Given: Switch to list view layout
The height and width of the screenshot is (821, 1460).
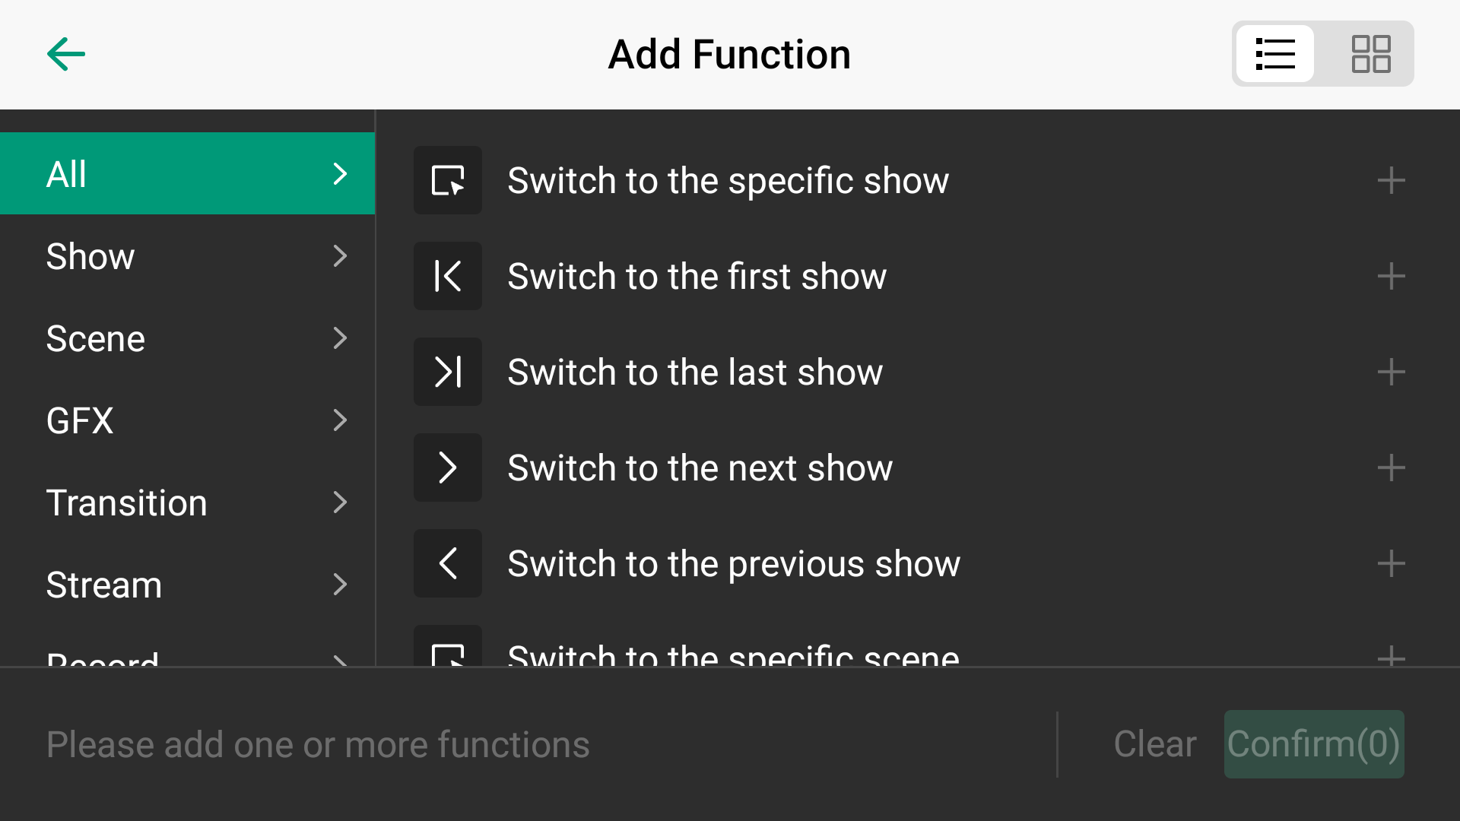Looking at the screenshot, I should [x=1275, y=54].
